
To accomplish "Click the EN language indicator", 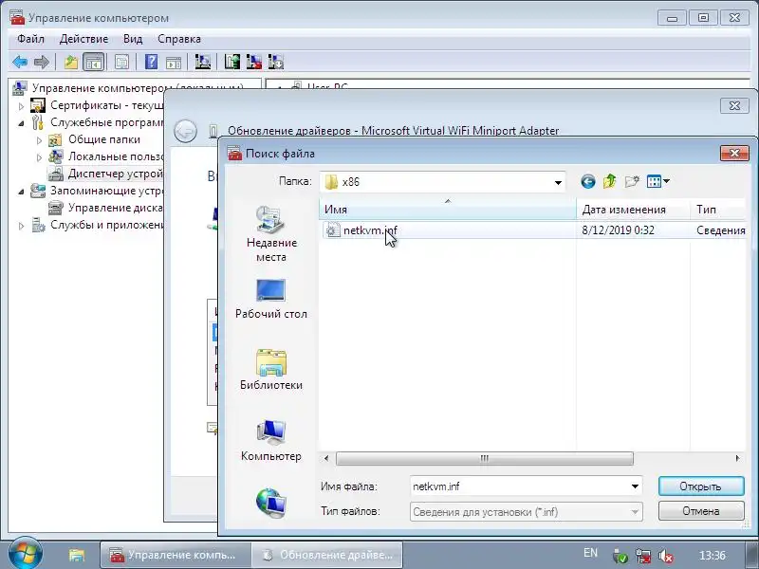I will tap(590, 553).
